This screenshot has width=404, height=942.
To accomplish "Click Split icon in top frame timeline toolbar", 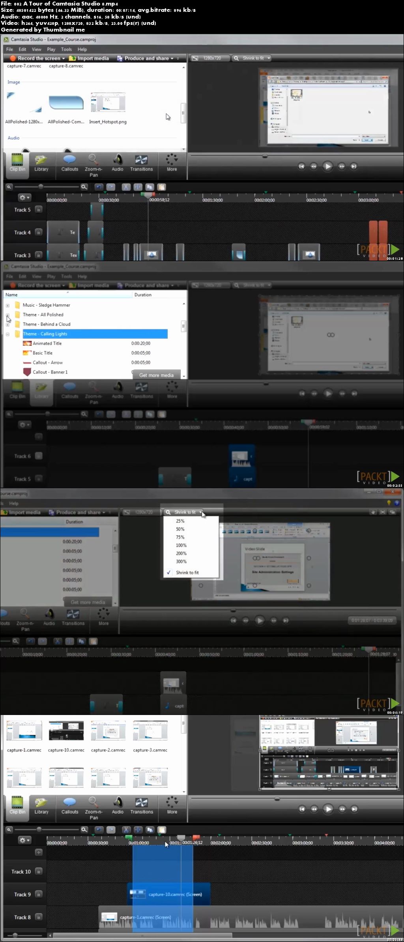I will [138, 187].
